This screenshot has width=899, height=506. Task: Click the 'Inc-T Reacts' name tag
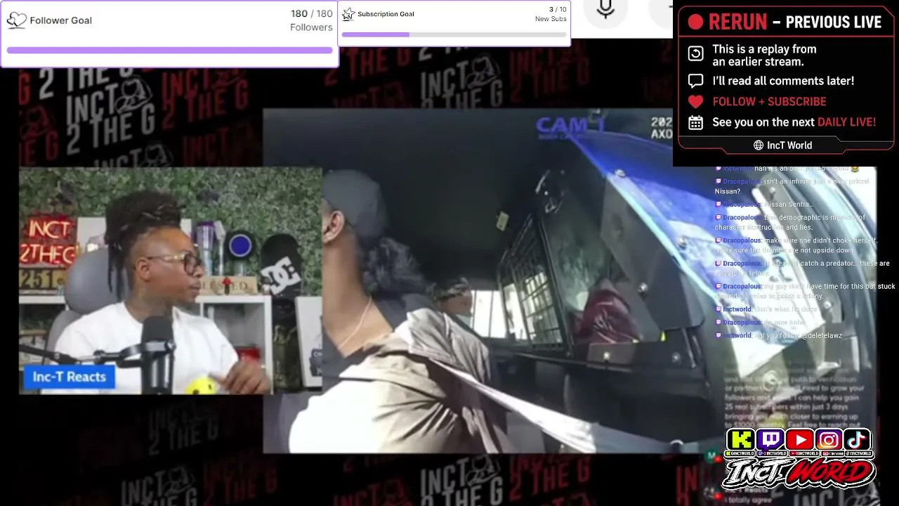coord(69,377)
